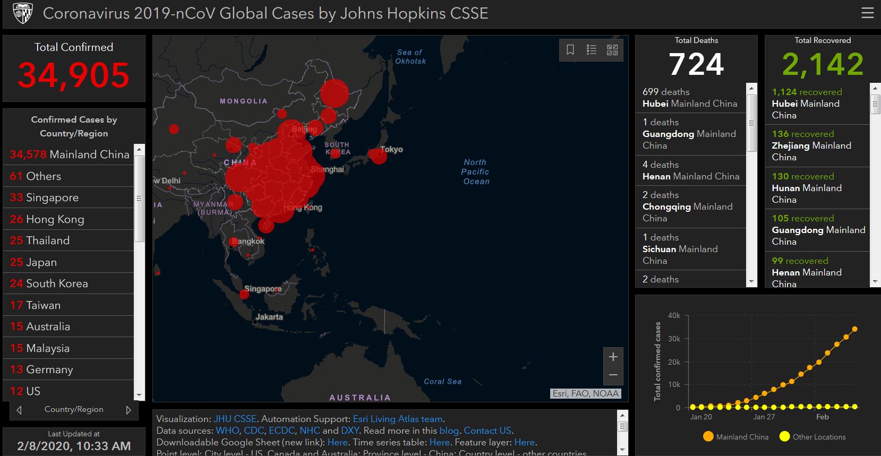Click the country list scroll-up arrow
Screen dimensions: 881x456
tap(139, 149)
